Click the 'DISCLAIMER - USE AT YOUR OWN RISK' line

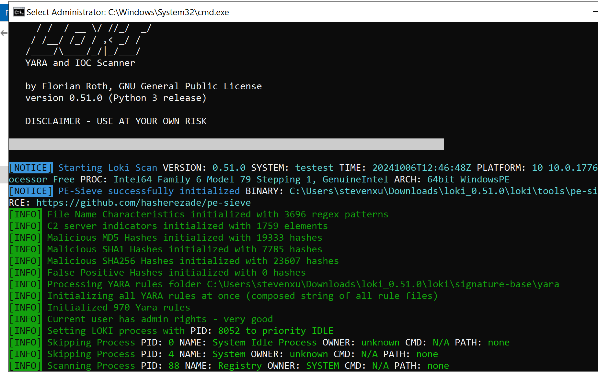tap(116, 121)
